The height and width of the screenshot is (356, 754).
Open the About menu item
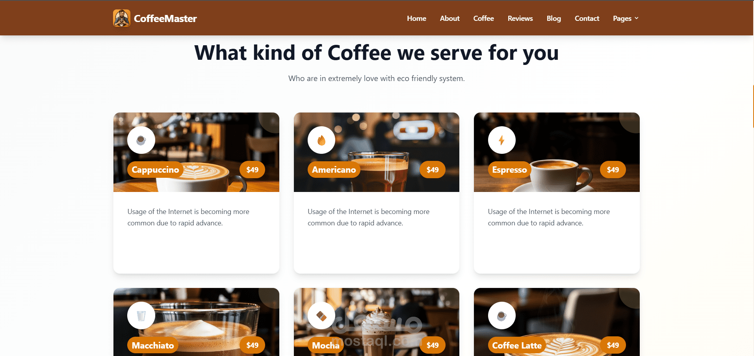pos(449,18)
